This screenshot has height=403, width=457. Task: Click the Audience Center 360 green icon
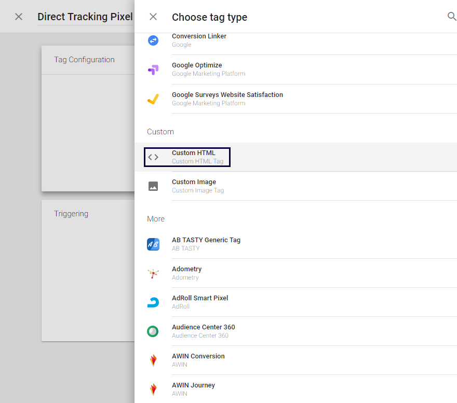(x=153, y=331)
